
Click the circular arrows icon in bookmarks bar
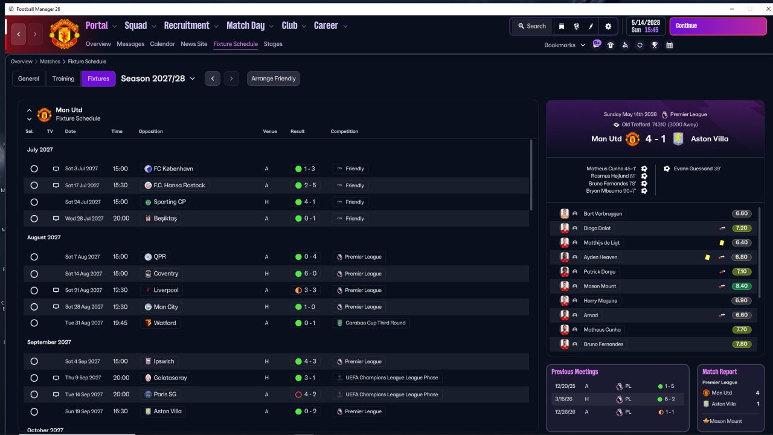pyautogui.click(x=640, y=45)
